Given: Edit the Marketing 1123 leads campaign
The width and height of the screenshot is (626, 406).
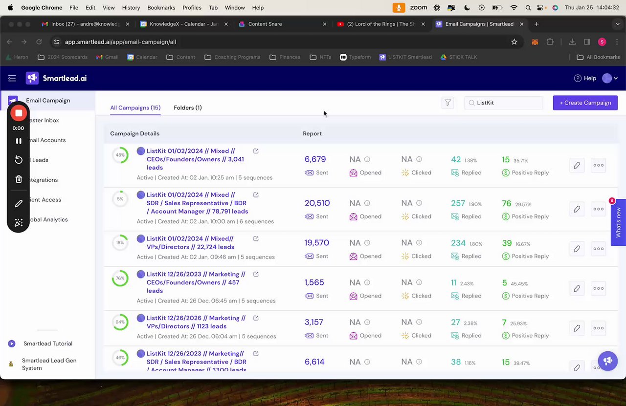Looking at the screenshot, I should coord(577,328).
